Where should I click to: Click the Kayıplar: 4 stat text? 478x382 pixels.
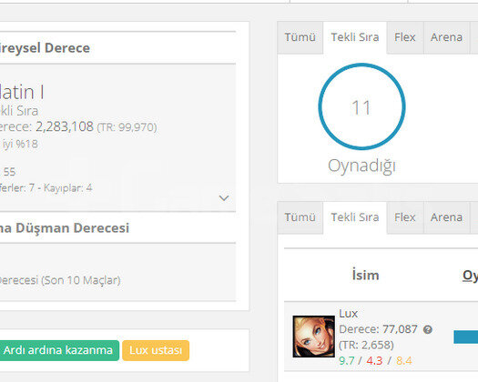pyautogui.click(x=67, y=187)
